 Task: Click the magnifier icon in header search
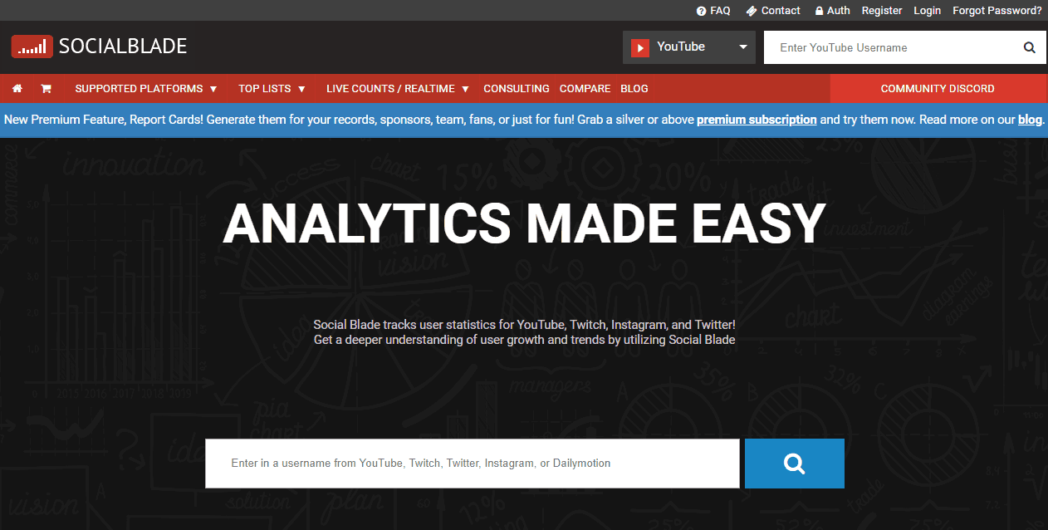[1030, 47]
